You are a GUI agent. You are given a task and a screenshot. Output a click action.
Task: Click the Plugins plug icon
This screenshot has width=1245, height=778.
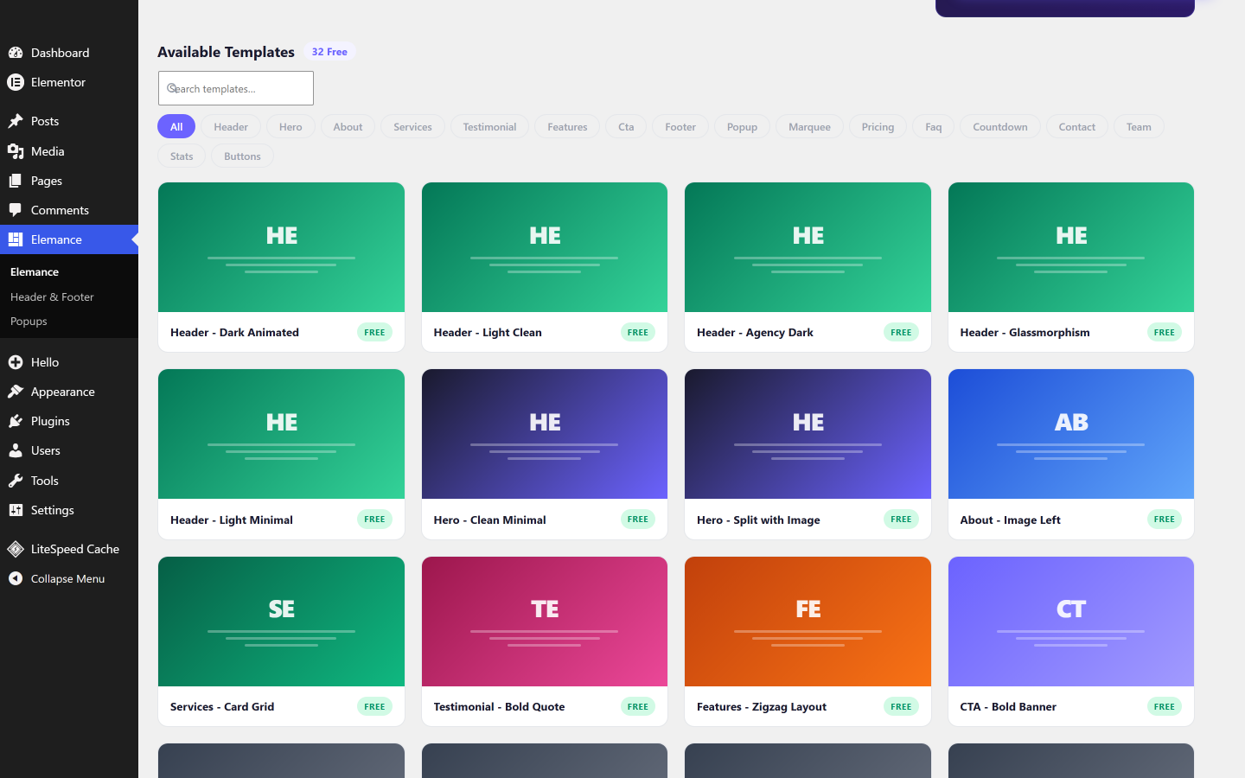[x=16, y=421]
